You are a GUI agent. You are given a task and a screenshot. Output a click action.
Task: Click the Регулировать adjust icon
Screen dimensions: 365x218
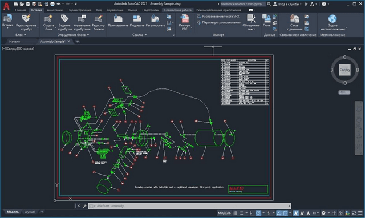[155, 18]
